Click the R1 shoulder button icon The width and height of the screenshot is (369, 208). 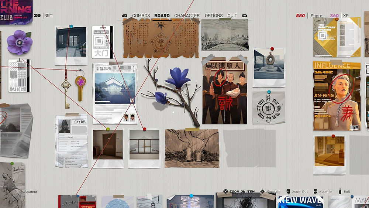[245, 16]
